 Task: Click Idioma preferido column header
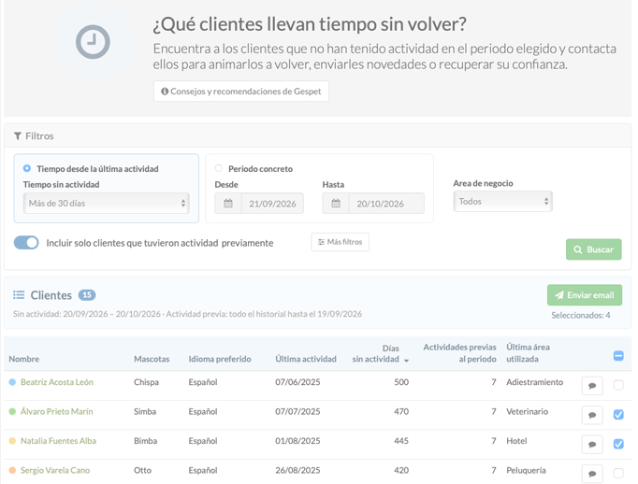(220, 359)
